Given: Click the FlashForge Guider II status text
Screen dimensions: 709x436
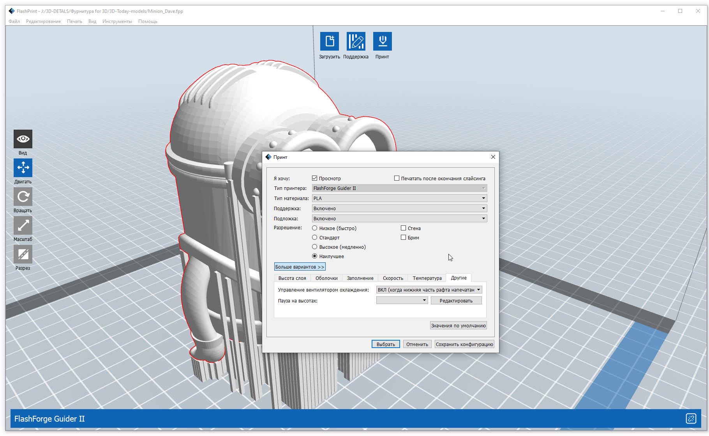Looking at the screenshot, I should click(49, 419).
